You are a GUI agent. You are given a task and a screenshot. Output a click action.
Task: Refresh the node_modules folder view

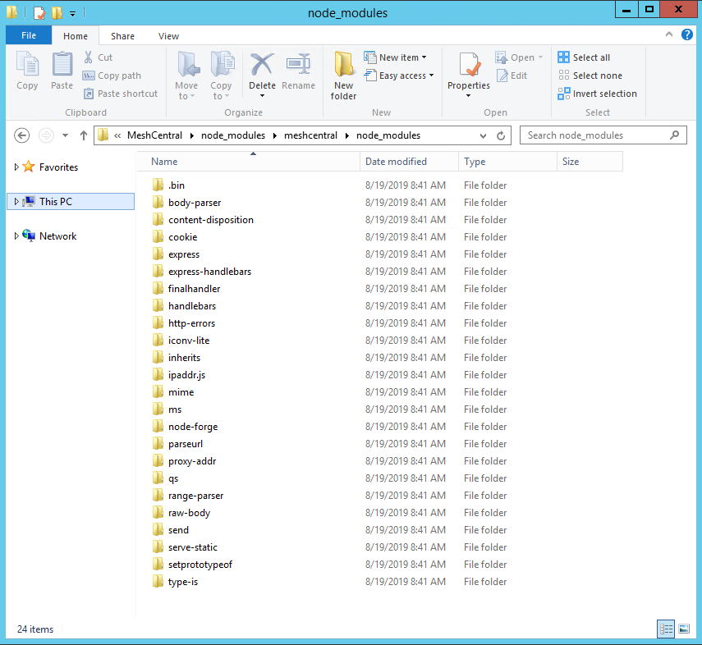pos(501,135)
